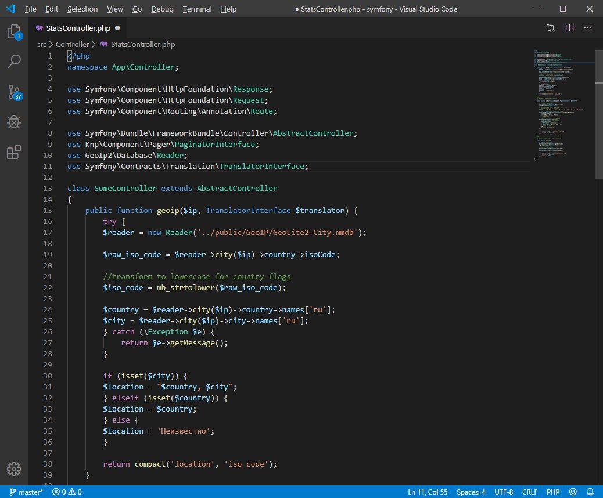Click the GeoLite2-City.mmdb path string
This screenshot has height=498, width=603.
point(277,233)
